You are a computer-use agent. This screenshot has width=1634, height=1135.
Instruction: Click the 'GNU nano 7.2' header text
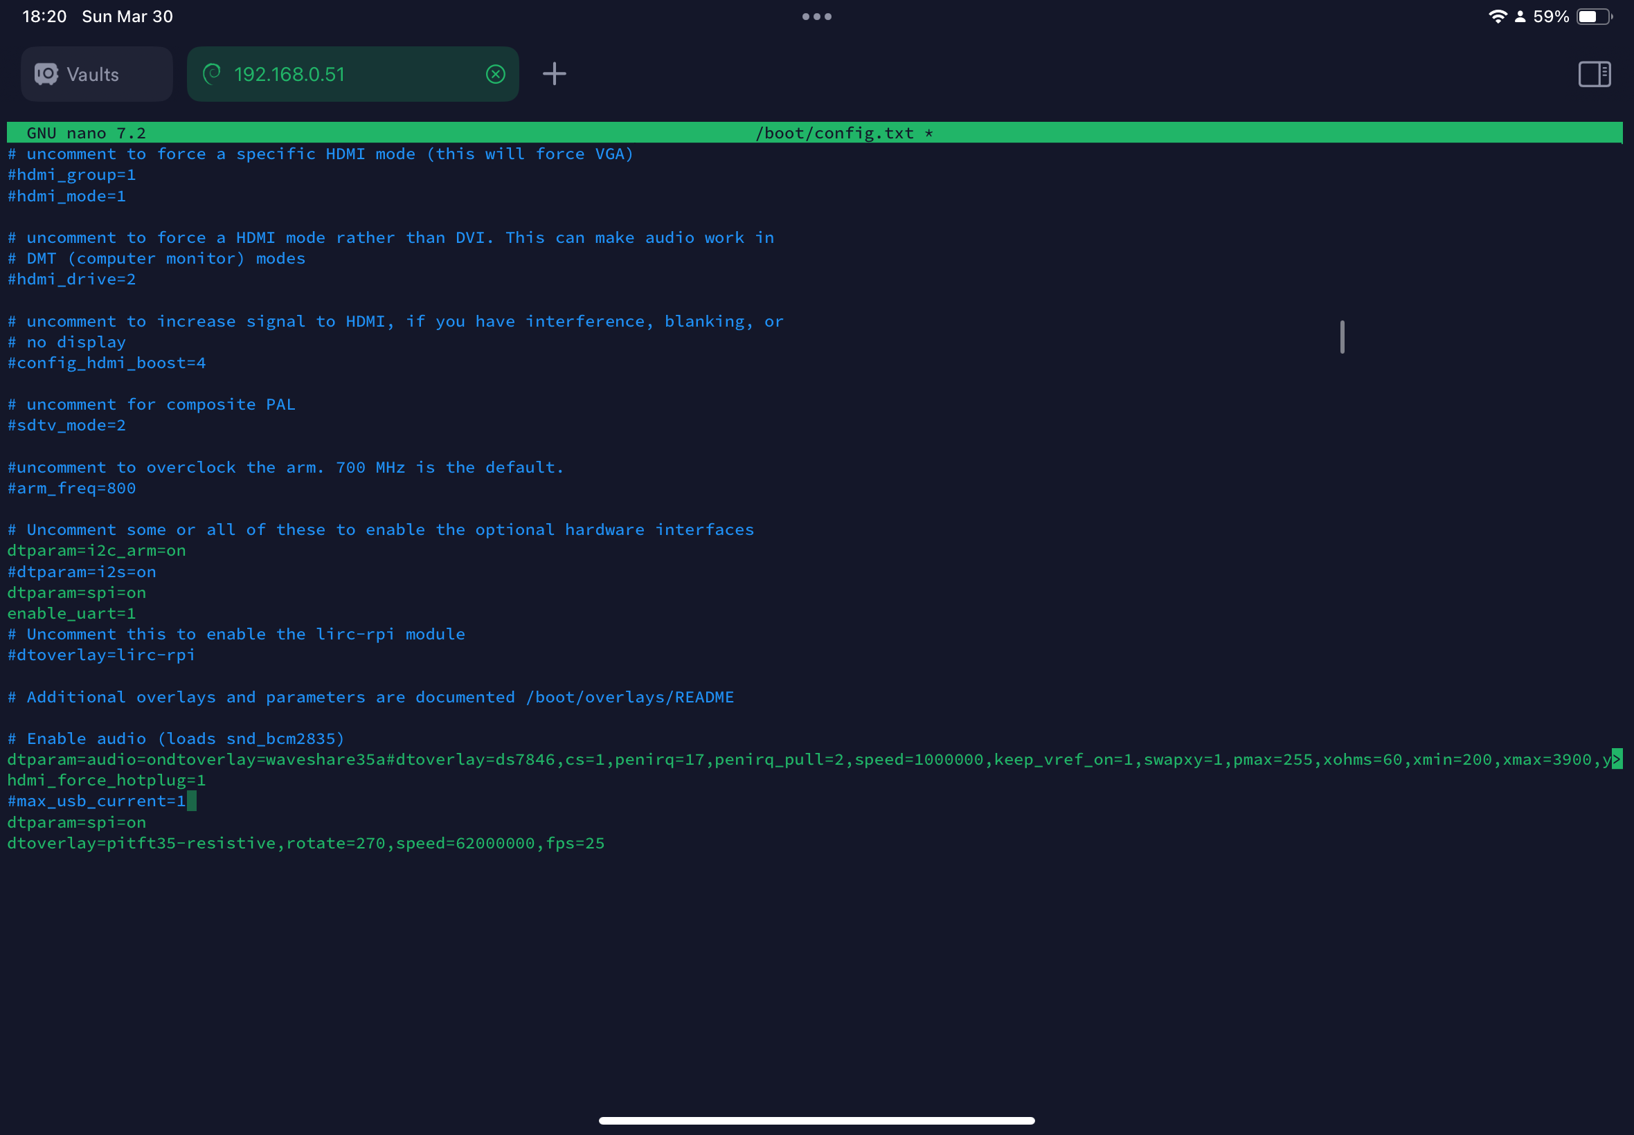(x=86, y=133)
